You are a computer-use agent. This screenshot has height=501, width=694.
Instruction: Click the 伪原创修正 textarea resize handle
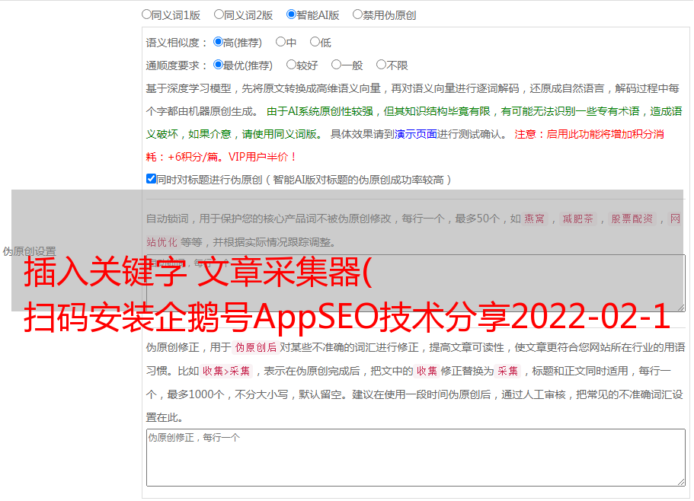[x=681, y=482]
